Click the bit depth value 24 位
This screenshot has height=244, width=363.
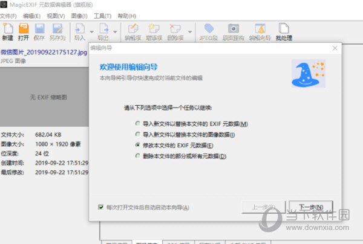pos(42,153)
